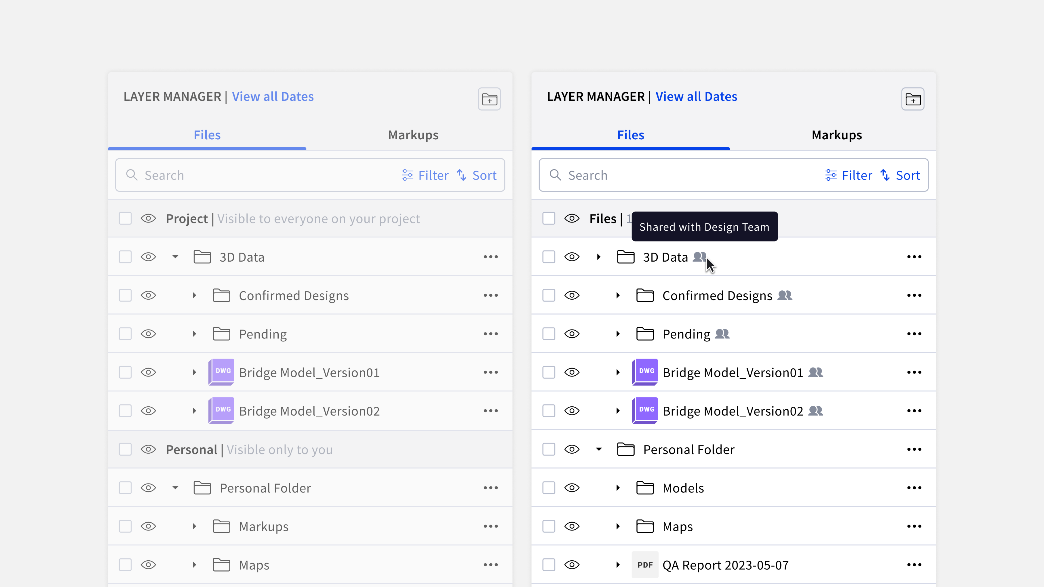Collapse the 3D Data folder in left panel

click(175, 257)
